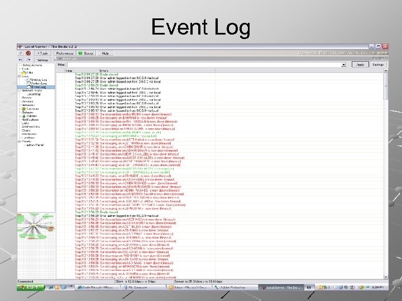Click the event log scrollbar down arrow
This screenshot has height=301, width=402.
386,276
